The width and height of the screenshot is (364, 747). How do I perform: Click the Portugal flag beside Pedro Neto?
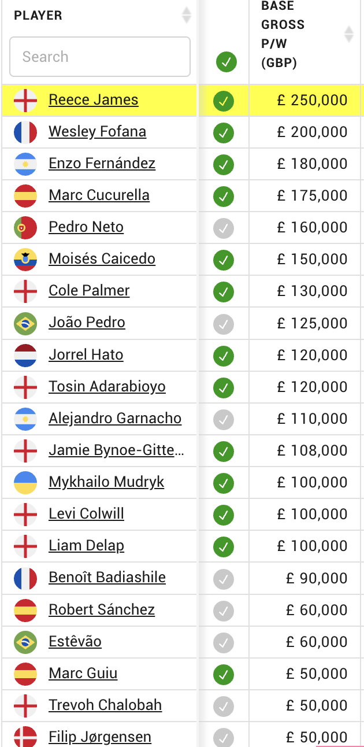(25, 228)
